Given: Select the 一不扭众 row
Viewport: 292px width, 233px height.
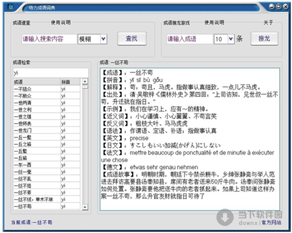Looking at the screenshot, I should 47,89.
